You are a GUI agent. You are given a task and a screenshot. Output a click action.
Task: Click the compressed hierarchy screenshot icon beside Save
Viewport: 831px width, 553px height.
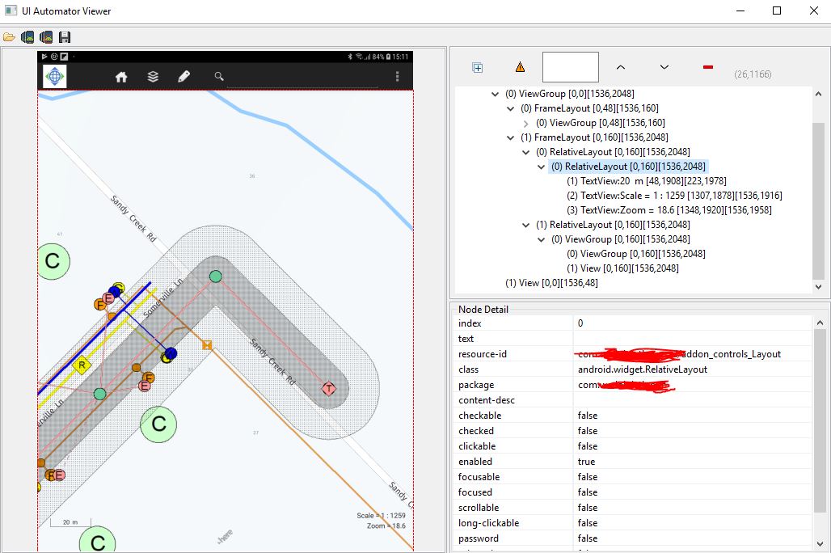pyautogui.click(x=46, y=37)
